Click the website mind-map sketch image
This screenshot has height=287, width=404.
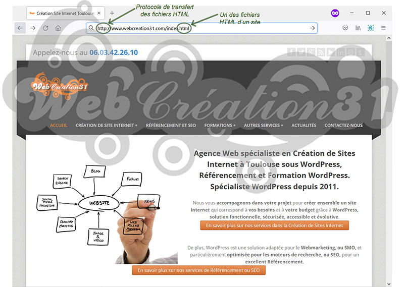[x=107, y=214]
